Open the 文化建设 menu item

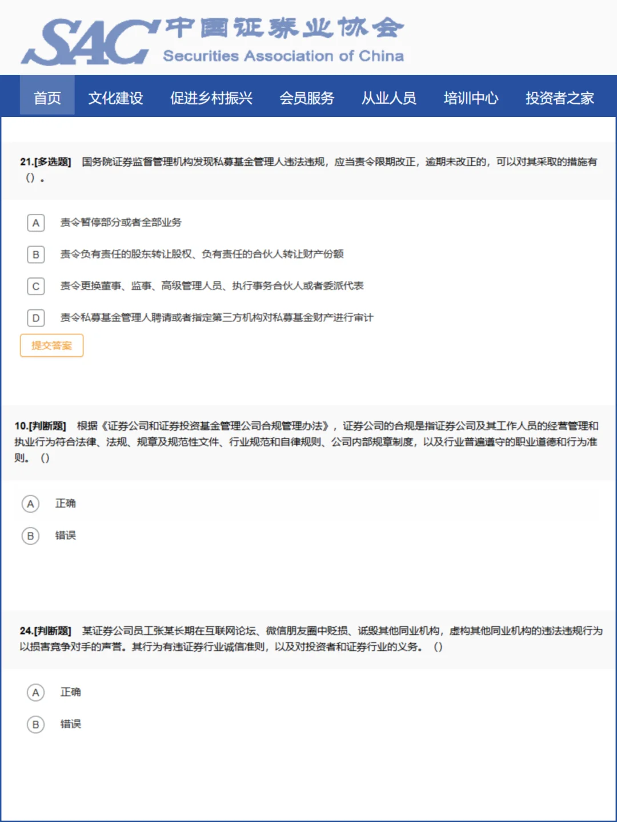pyautogui.click(x=115, y=98)
